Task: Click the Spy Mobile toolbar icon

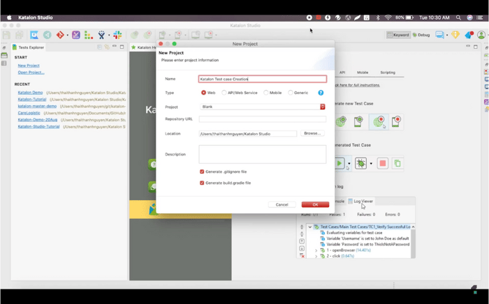Action: point(162,35)
